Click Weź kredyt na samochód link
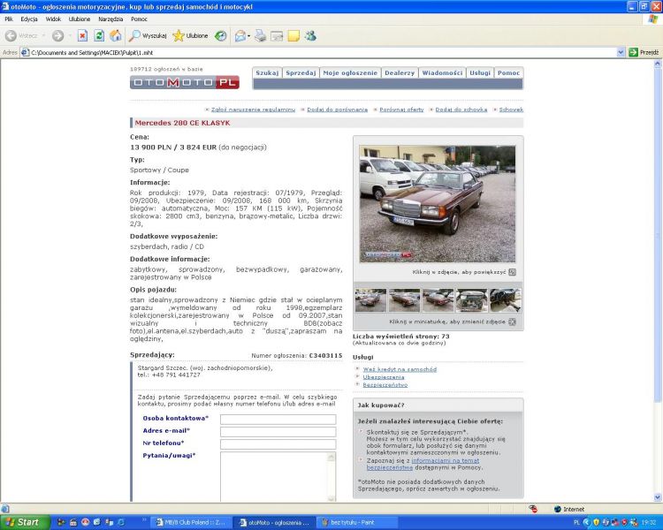The height and width of the screenshot is (530, 663). tap(400, 369)
